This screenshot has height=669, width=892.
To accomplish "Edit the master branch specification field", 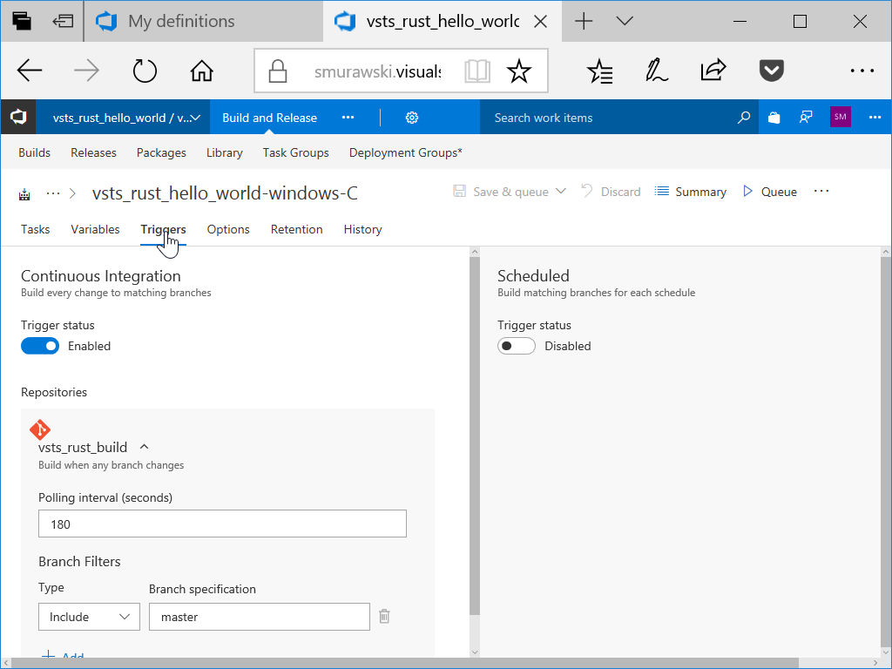I will 260,617.
